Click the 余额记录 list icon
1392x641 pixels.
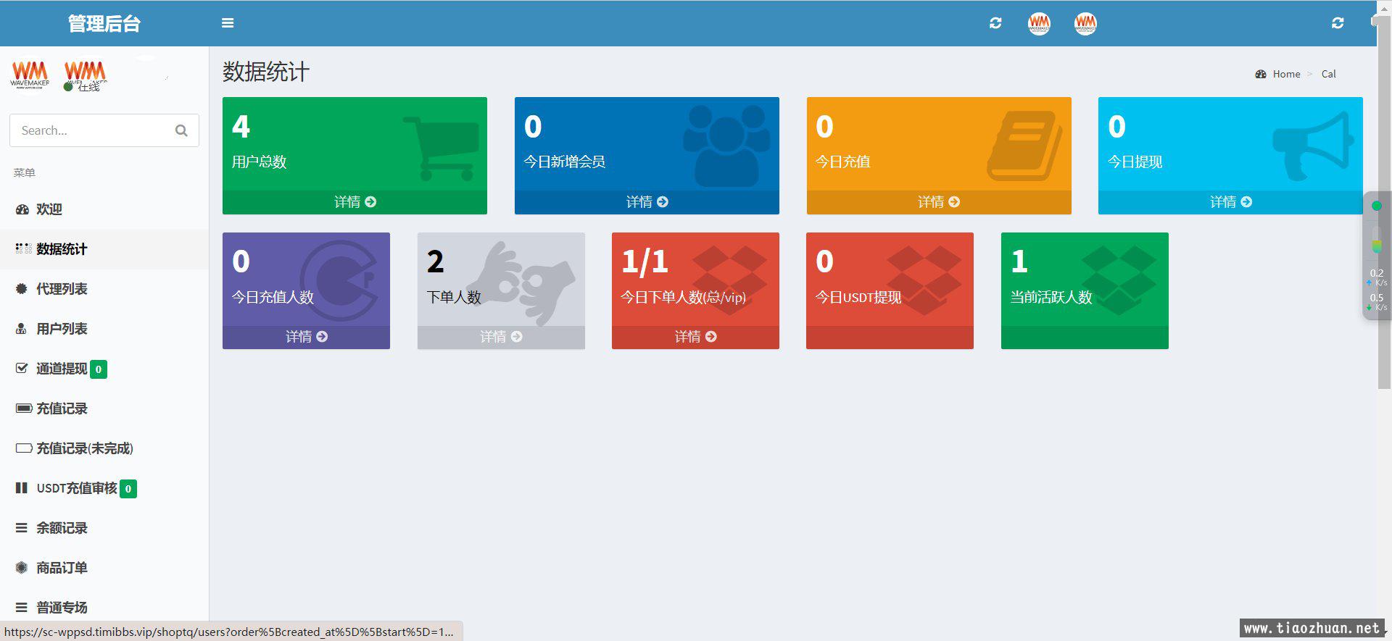(22, 528)
